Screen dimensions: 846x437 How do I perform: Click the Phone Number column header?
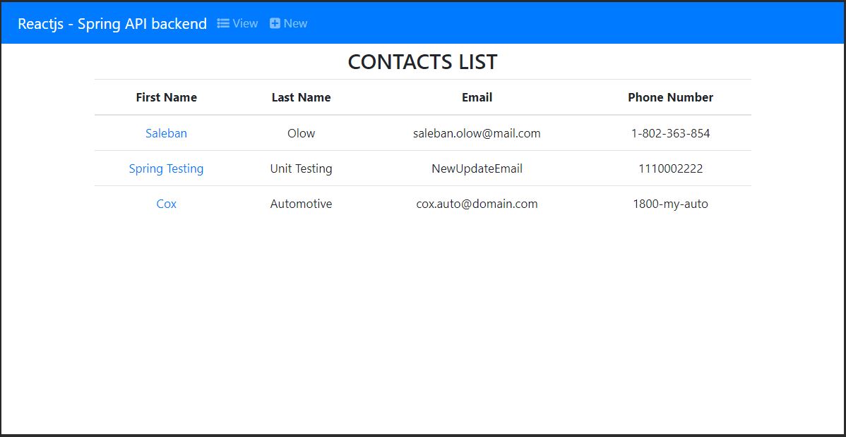tap(671, 97)
